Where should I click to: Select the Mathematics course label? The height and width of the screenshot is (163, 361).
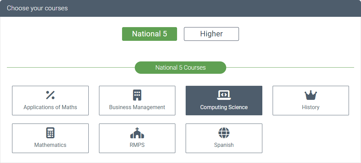tap(50, 145)
